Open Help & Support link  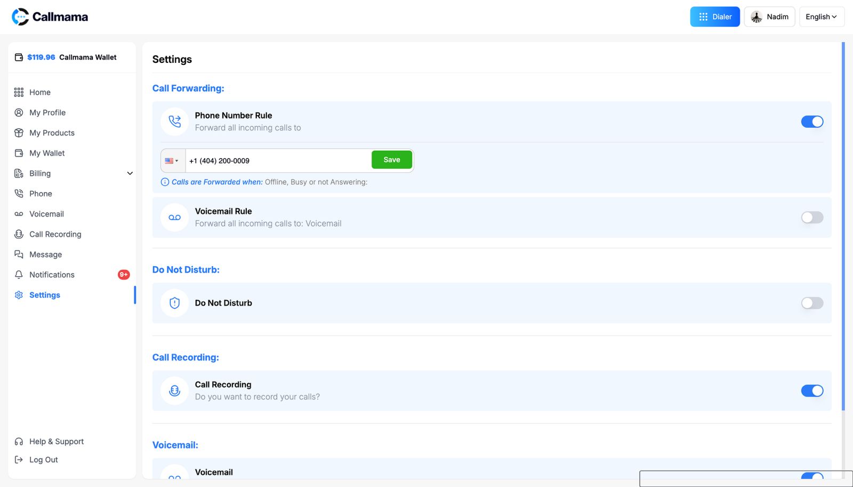click(57, 441)
